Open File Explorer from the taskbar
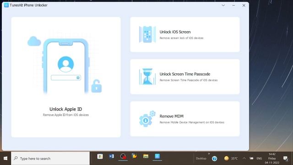The image size is (293, 165). 146,156
